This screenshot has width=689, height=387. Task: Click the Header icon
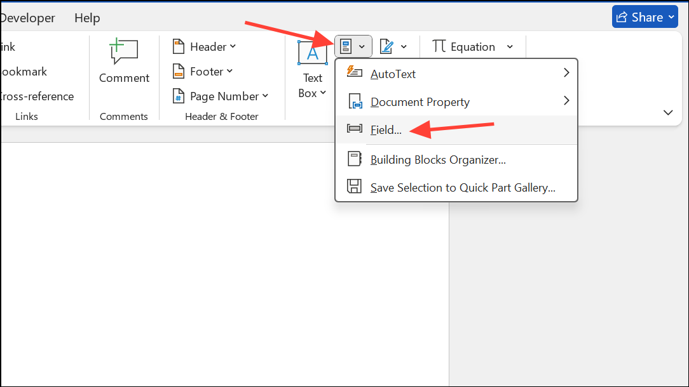click(x=179, y=46)
